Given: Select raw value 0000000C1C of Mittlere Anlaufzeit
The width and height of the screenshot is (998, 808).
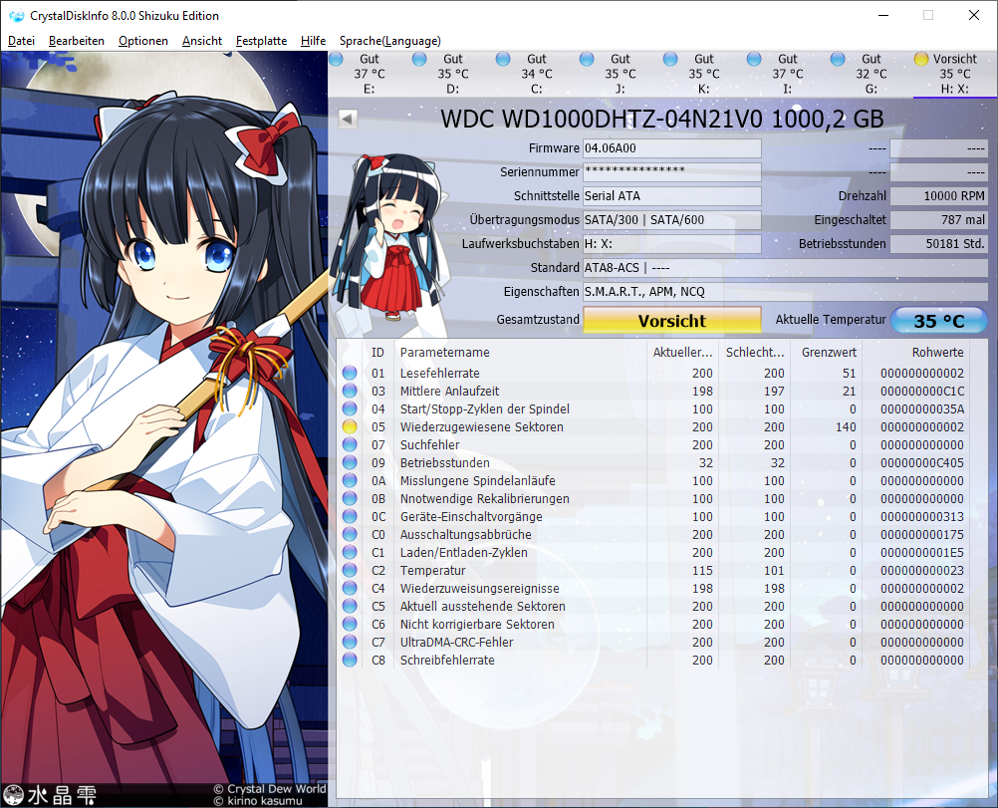Looking at the screenshot, I should (x=922, y=391).
